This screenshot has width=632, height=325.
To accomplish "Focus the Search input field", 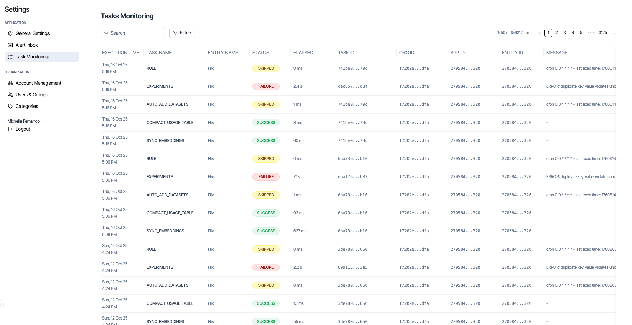I will click(x=136, y=33).
